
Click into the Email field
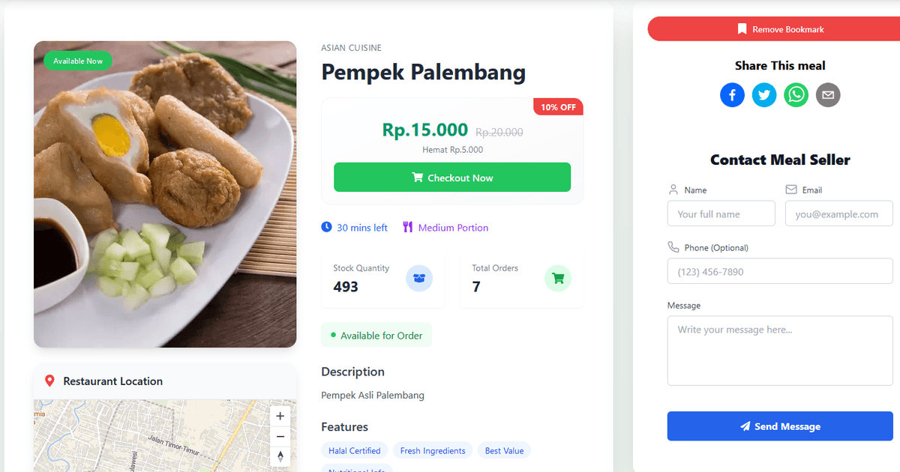coord(838,214)
